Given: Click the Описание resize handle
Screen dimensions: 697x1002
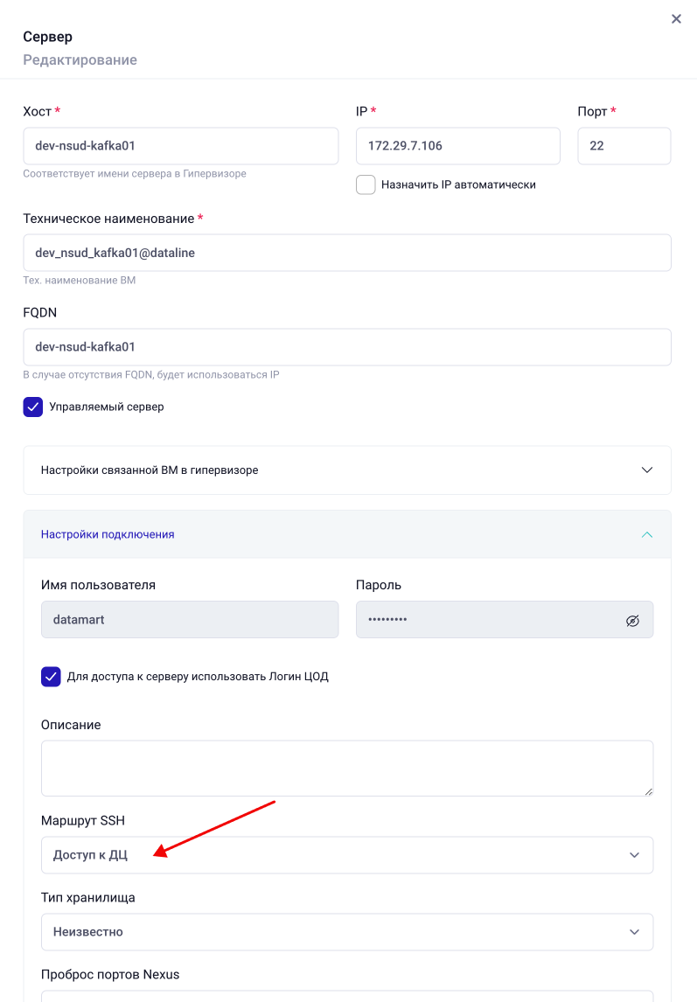Looking at the screenshot, I should tap(648, 790).
